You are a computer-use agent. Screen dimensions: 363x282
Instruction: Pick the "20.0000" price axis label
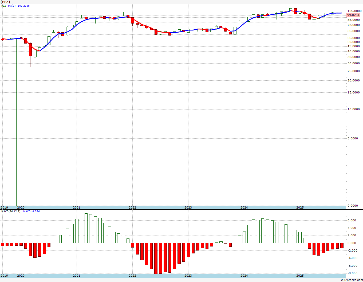point(354,80)
